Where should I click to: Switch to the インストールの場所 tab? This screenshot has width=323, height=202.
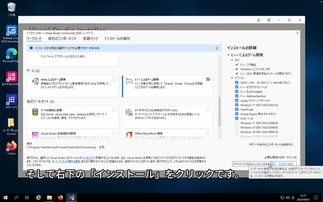[117, 39]
